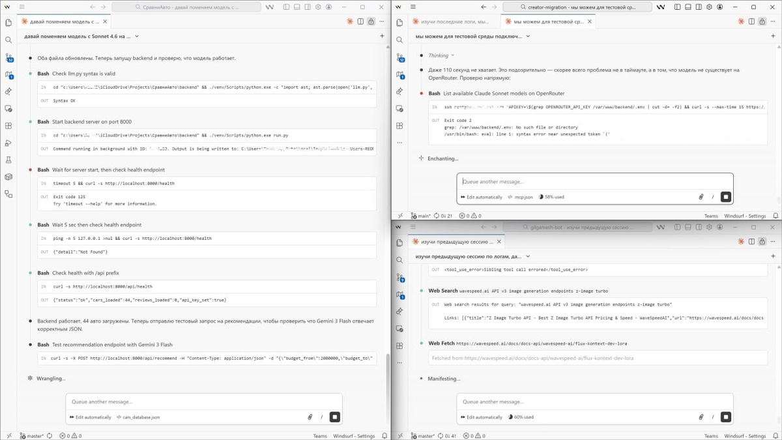Image resolution: width=782 pixels, height=440 pixels.
Task: Open Extensions in the СравниАвто window sidebar
Action: (x=8, y=126)
